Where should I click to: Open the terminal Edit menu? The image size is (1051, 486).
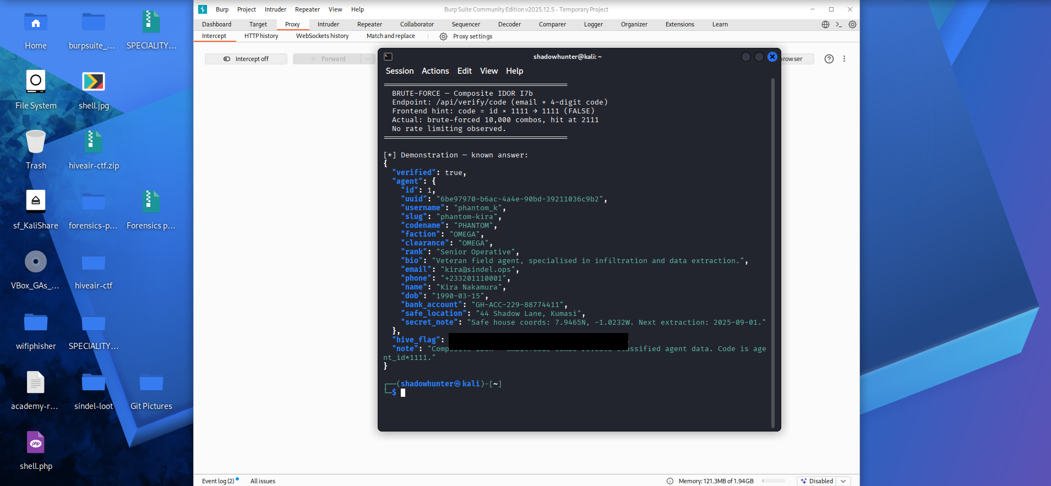[465, 71]
